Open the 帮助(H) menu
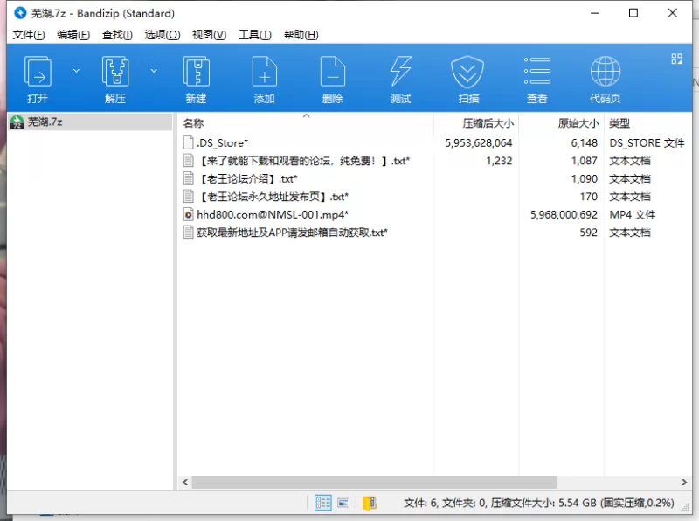 pos(301,35)
